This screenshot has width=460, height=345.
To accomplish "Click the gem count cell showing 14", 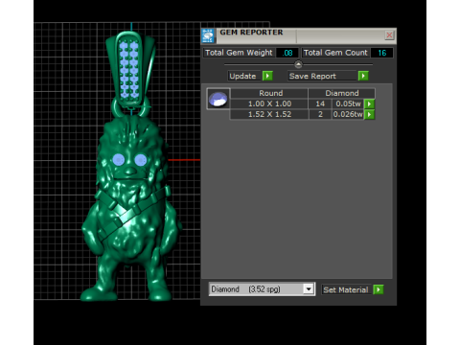I will click(320, 103).
